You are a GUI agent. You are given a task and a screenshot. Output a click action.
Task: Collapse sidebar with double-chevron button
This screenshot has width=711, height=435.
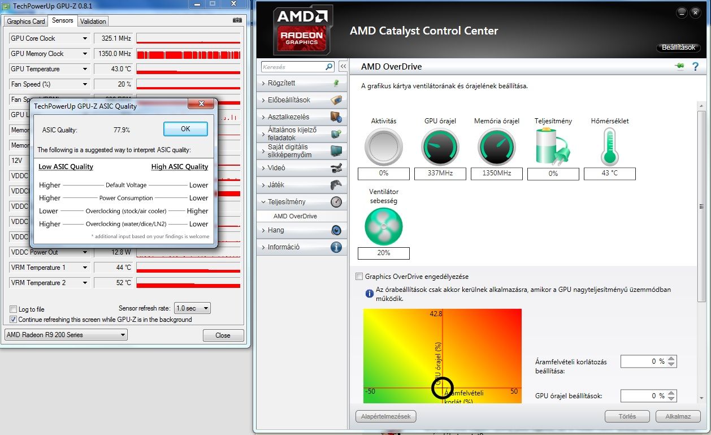[343, 67]
